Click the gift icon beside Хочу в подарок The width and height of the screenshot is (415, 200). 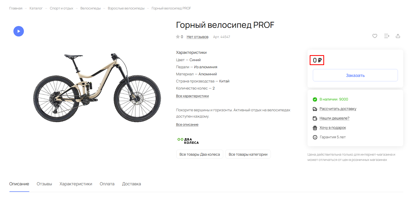pyautogui.click(x=315, y=128)
